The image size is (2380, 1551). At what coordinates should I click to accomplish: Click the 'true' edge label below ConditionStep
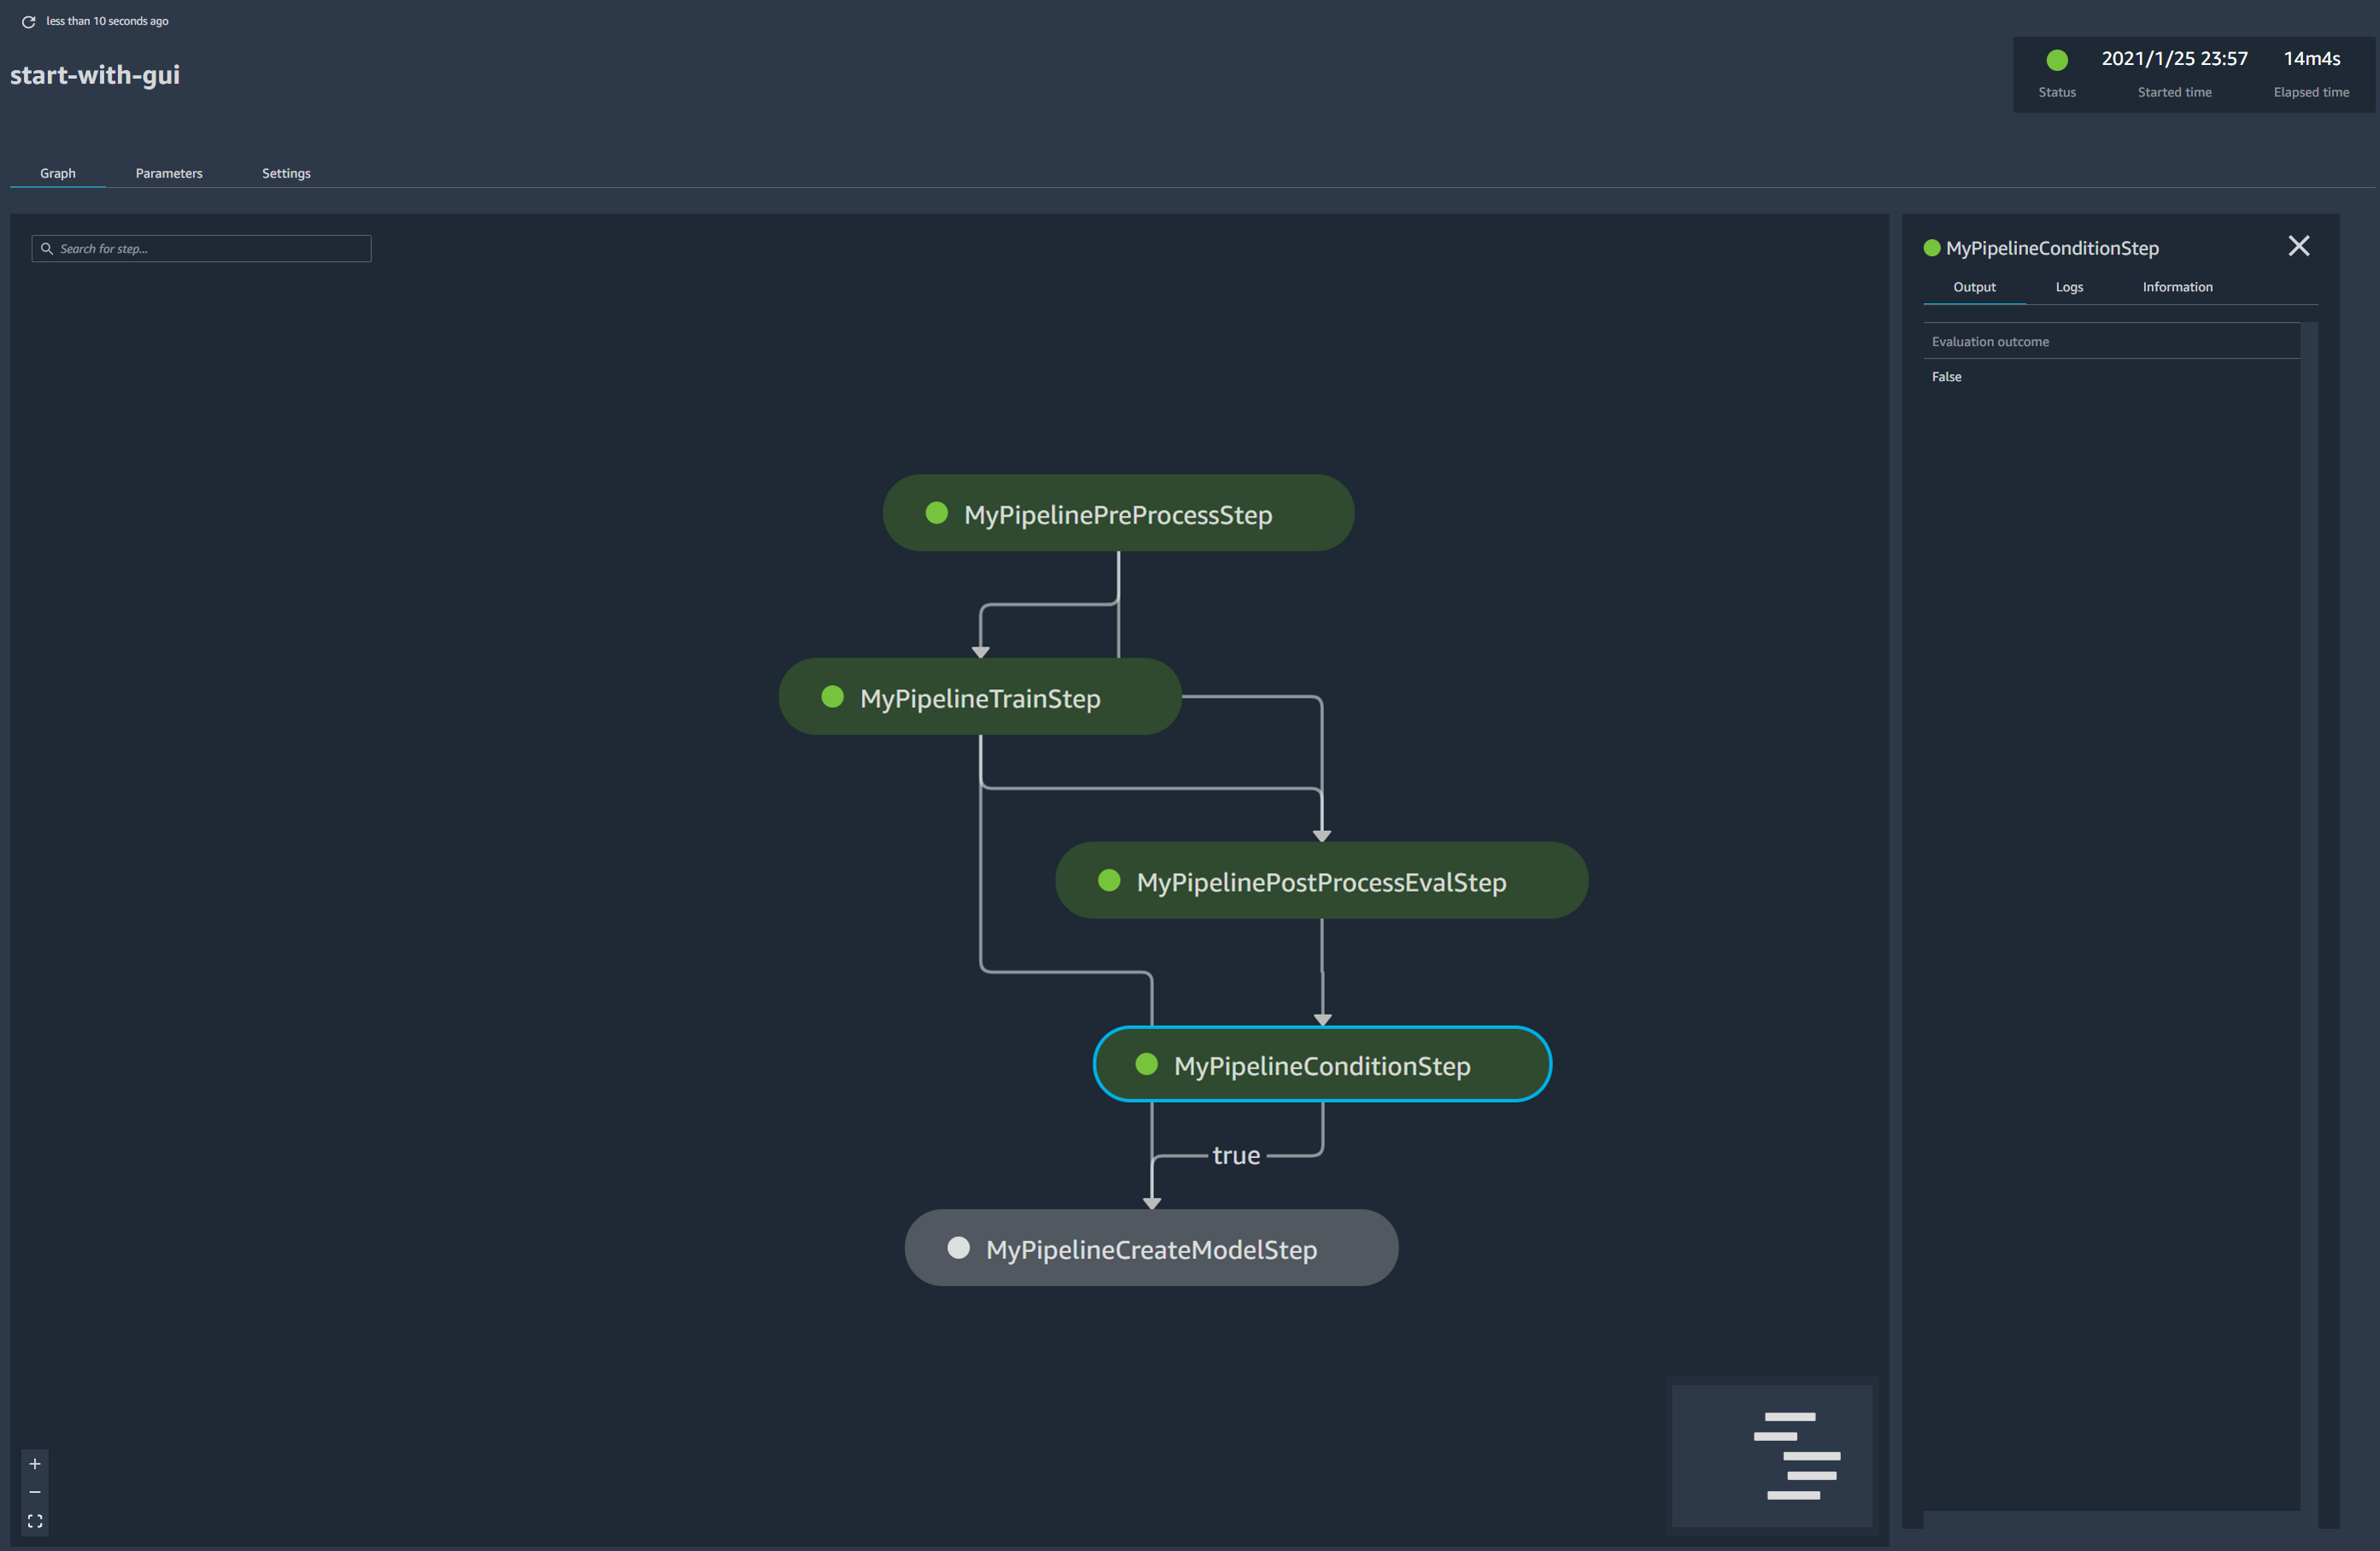click(x=1236, y=1156)
